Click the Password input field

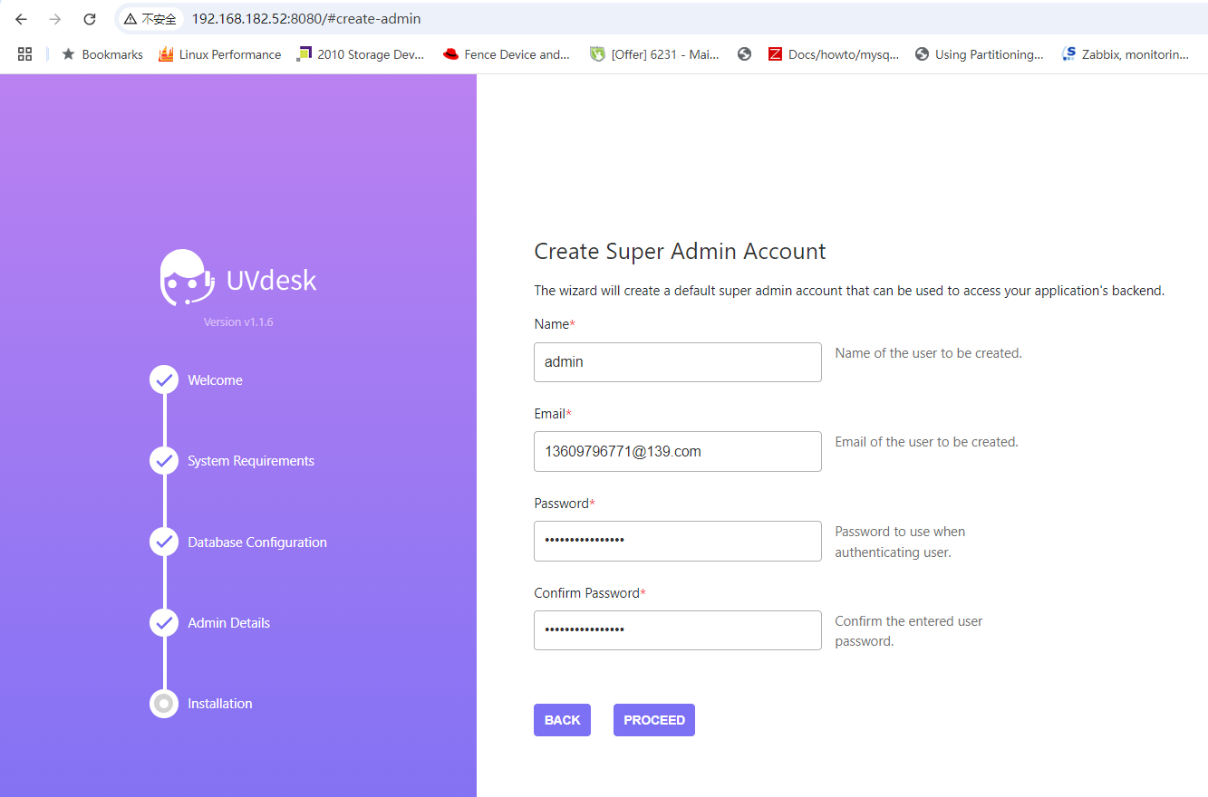pyautogui.click(x=678, y=541)
